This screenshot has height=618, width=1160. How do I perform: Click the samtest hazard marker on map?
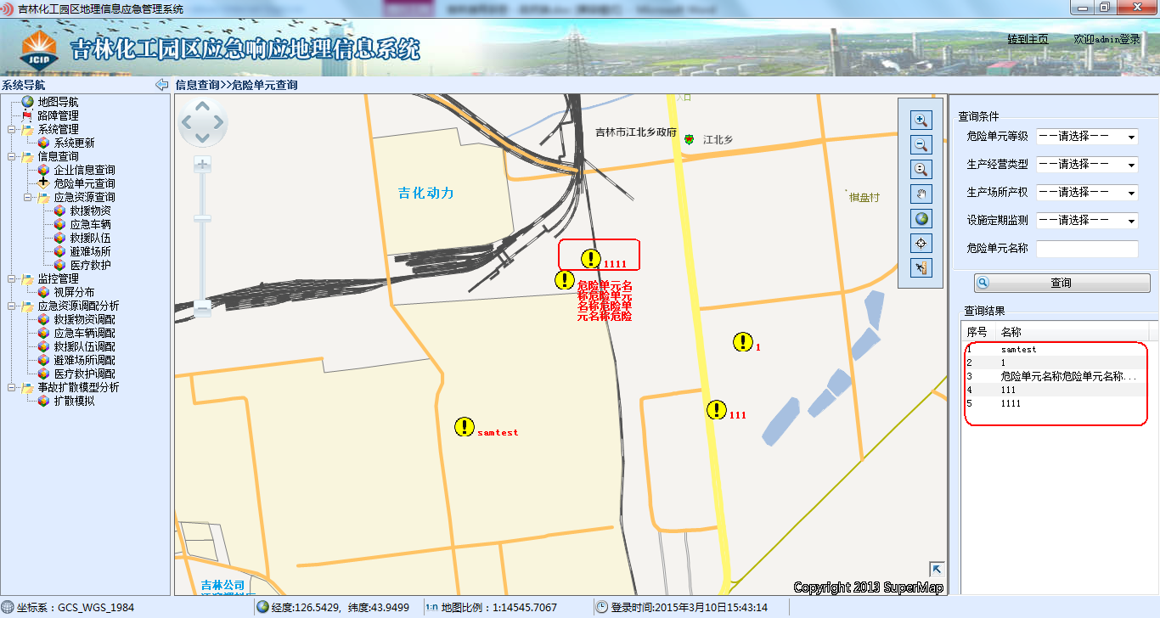pyautogui.click(x=464, y=427)
